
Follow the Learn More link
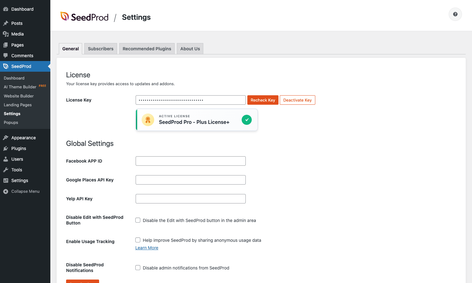tap(147, 248)
